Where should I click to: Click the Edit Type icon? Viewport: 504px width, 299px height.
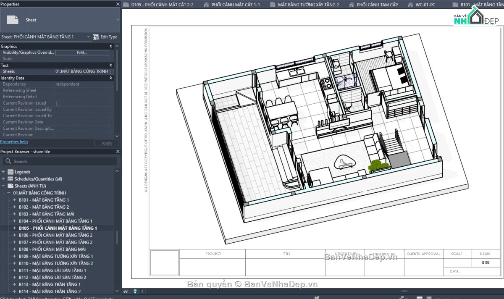click(96, 37)
